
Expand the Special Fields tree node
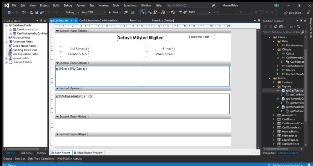[x=6, y=58]
